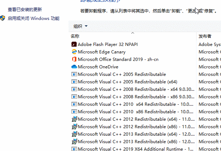Select Visual C++ 2013 Redistributable (x86) entry
This screenshot has width=221, height=151.
[136, 142]
